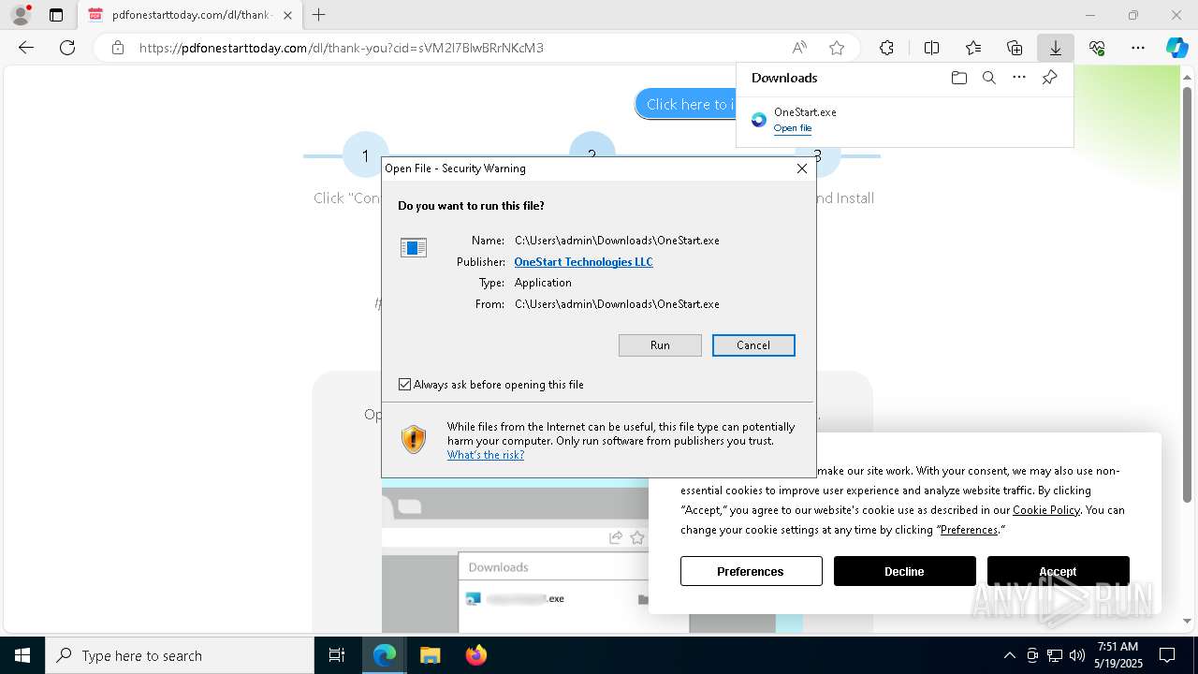This screenshot has height=674, width=1198.
Task: Refresh the current page
Action: point(67,48)
